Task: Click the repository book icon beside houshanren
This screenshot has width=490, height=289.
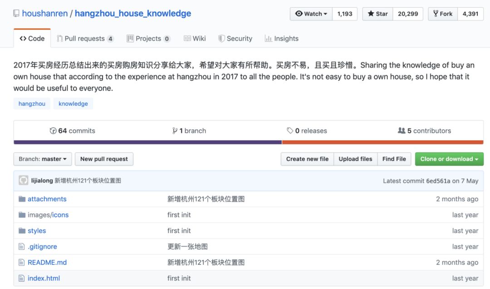Action: (16, 14)
